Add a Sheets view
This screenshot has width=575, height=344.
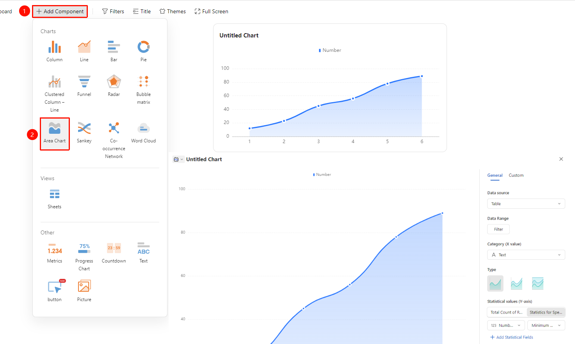[x=55, y=199]
